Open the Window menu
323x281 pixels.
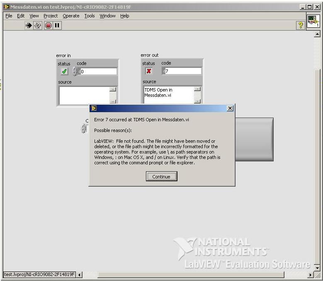[107, 16]
